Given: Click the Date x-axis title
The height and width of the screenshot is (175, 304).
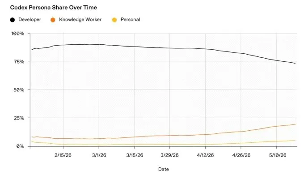Looking at the screenshot, I should 164,169.
